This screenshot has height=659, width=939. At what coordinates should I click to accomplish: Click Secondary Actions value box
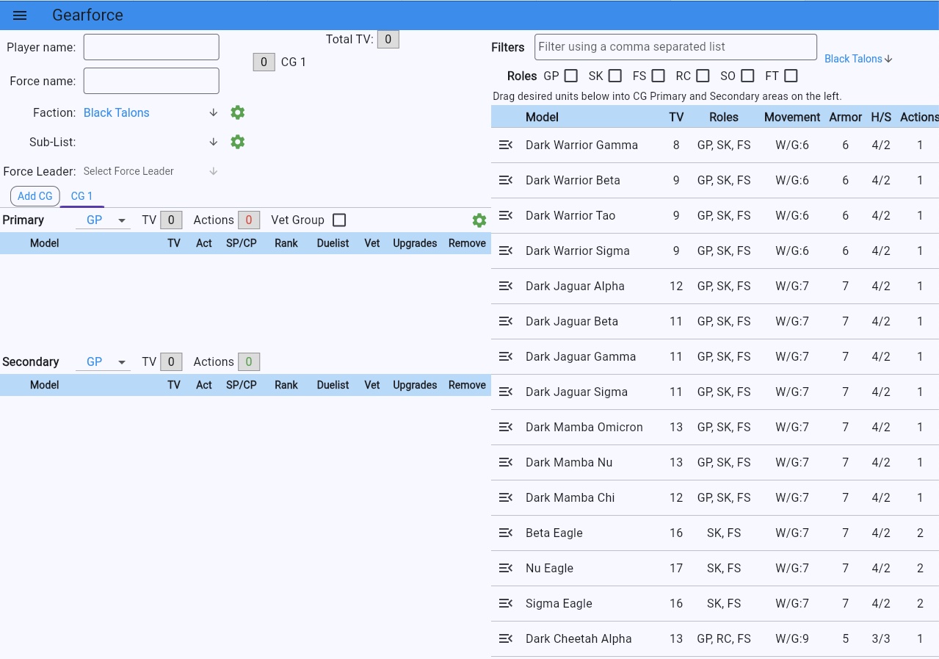click(249, 362)
